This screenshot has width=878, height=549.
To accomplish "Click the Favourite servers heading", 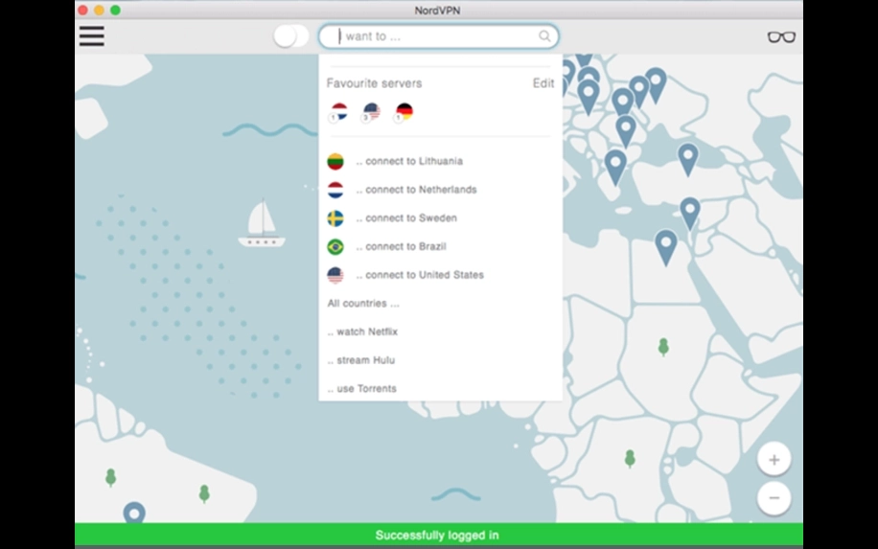I will pos(374,83).
